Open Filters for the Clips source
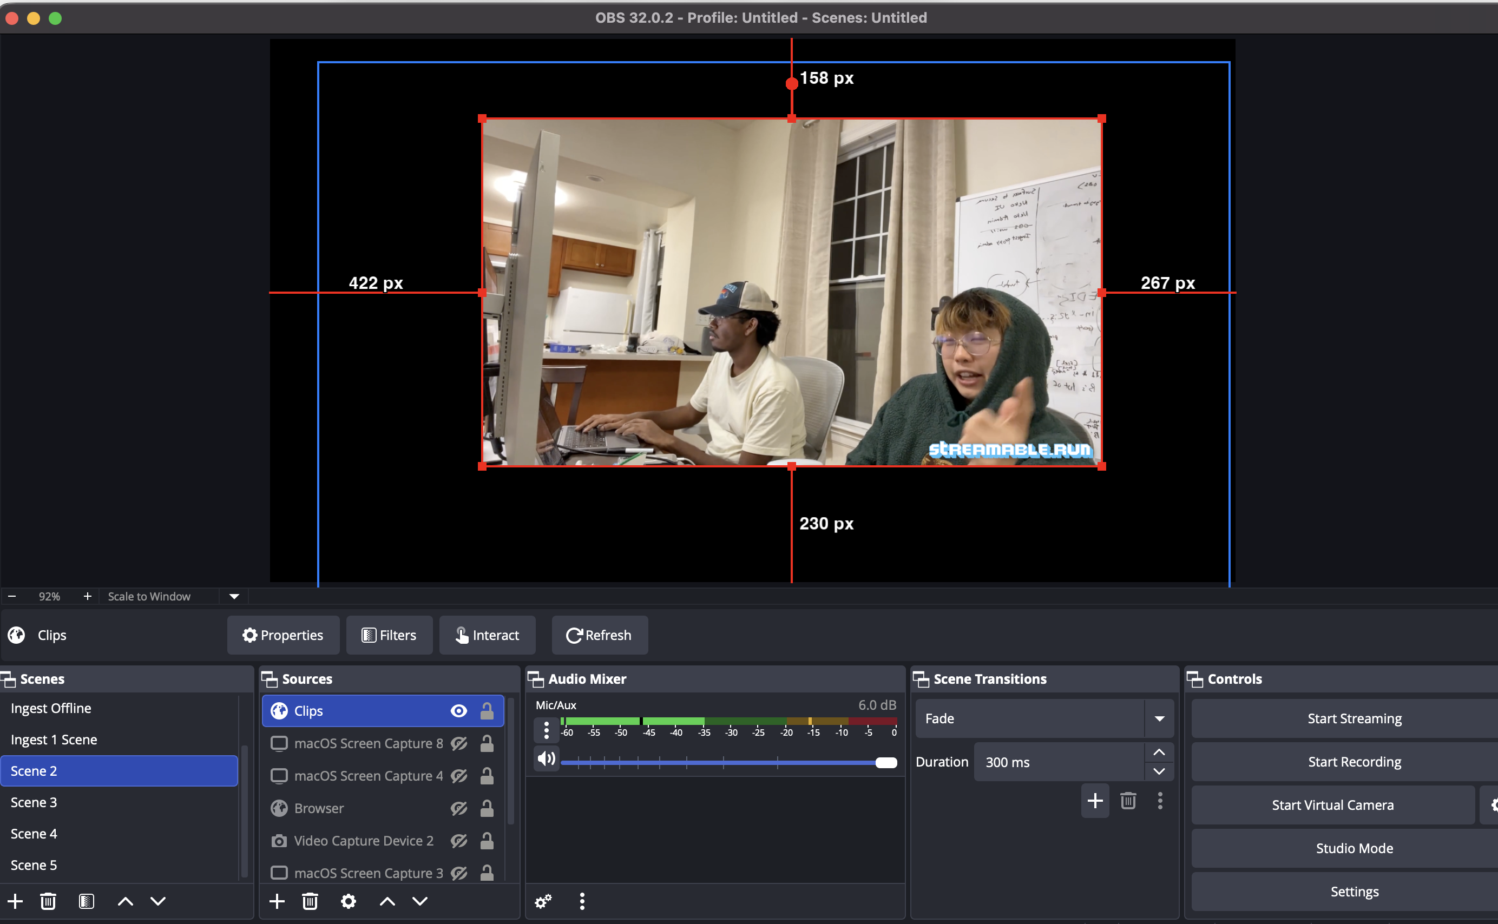The image size is (1498, 924). pyautogui.click(x=389, y=635)
